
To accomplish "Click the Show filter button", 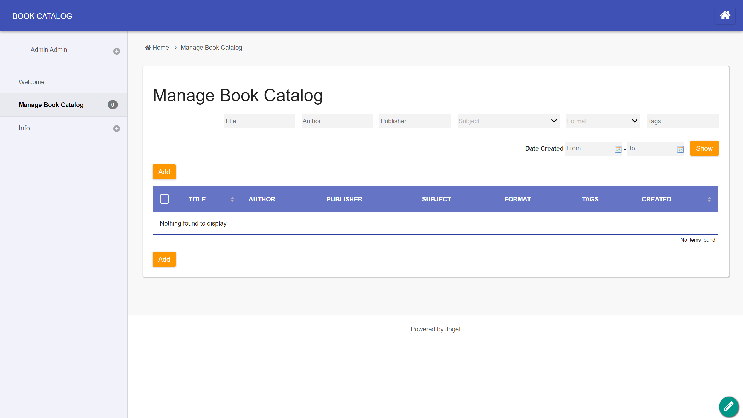I will click(704, 148).
